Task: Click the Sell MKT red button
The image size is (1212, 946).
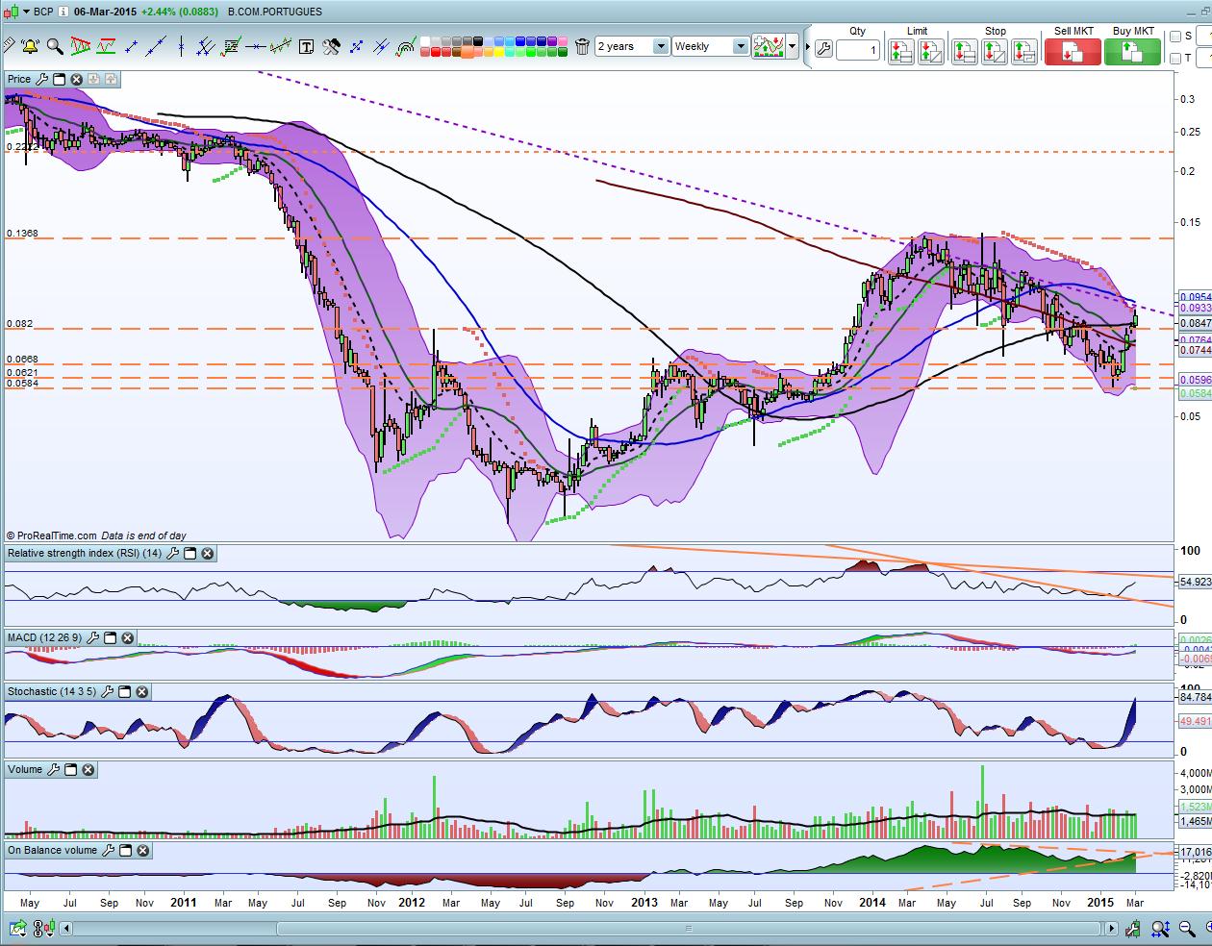Action: (1073, 51)
